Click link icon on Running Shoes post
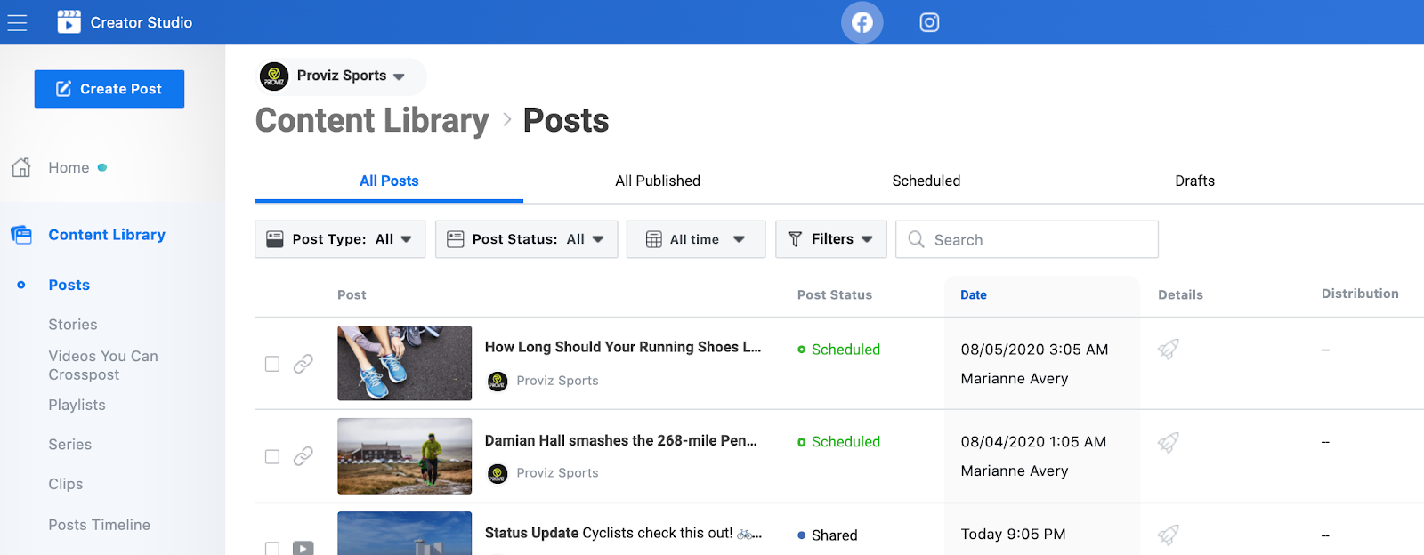The width and height of the screenshot is (1424, 555). click(x=303, y=364)
